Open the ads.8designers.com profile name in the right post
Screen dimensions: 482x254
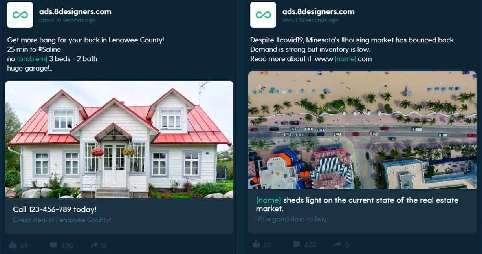click(319, 11)
